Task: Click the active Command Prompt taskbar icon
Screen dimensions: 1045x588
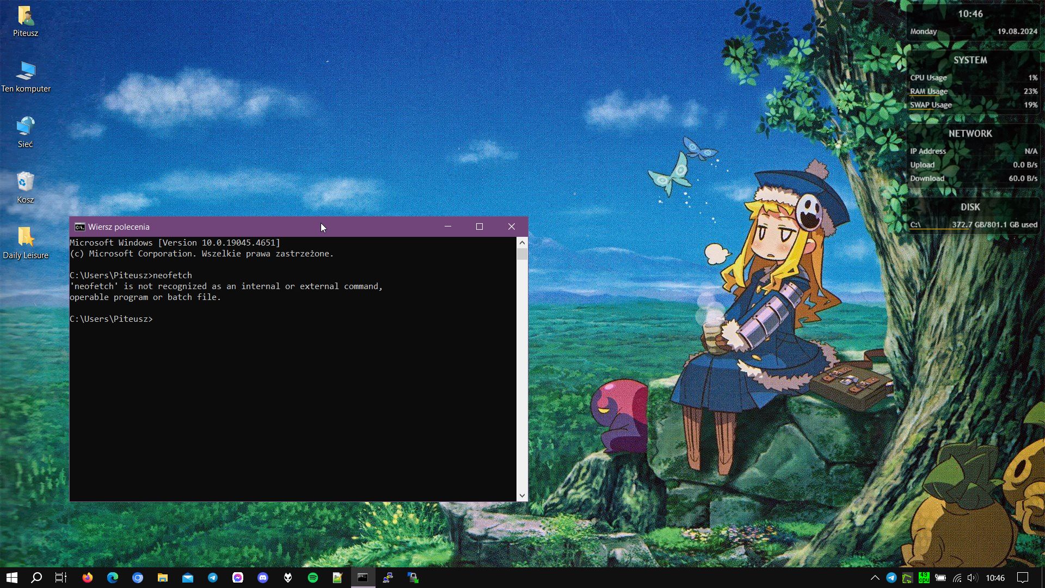Action: pos(362,578)
